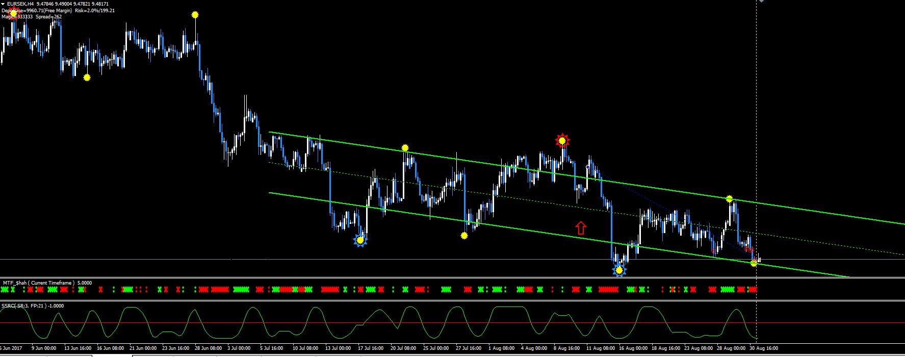Screen dimensions: 905x357
Task: Click the 28 Jun 08:00 time label
Action: click(209, 348)
